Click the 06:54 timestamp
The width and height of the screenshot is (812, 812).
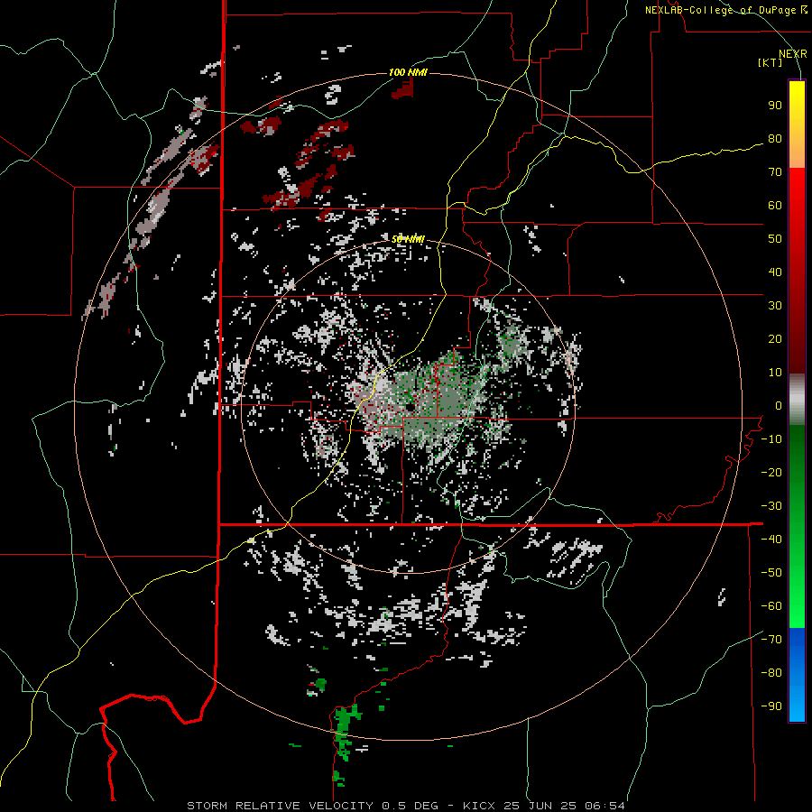pyautogui.click(x=604, y=806)
